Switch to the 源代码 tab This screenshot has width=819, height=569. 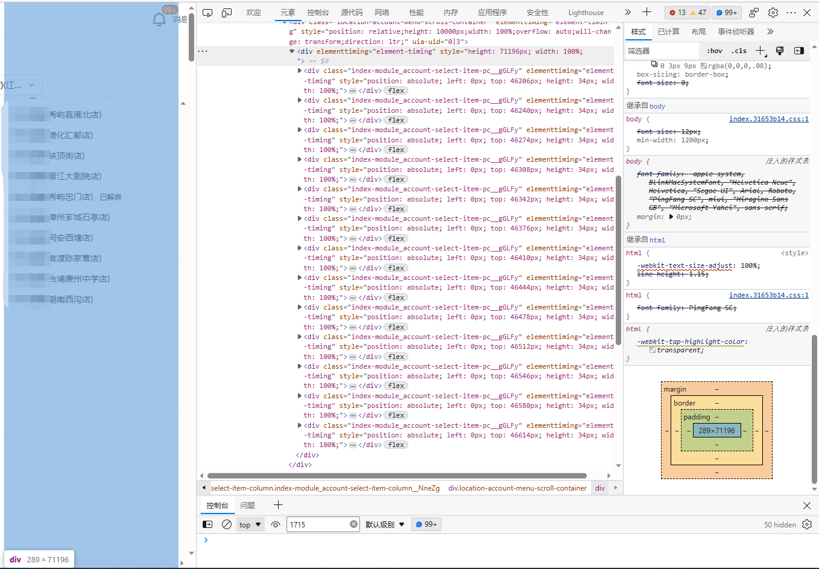[x=352, y=12]
